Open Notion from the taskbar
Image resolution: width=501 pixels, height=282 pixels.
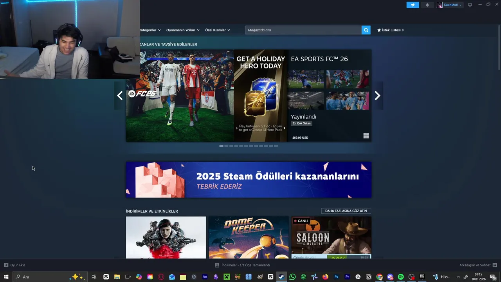tap(369, 277)
